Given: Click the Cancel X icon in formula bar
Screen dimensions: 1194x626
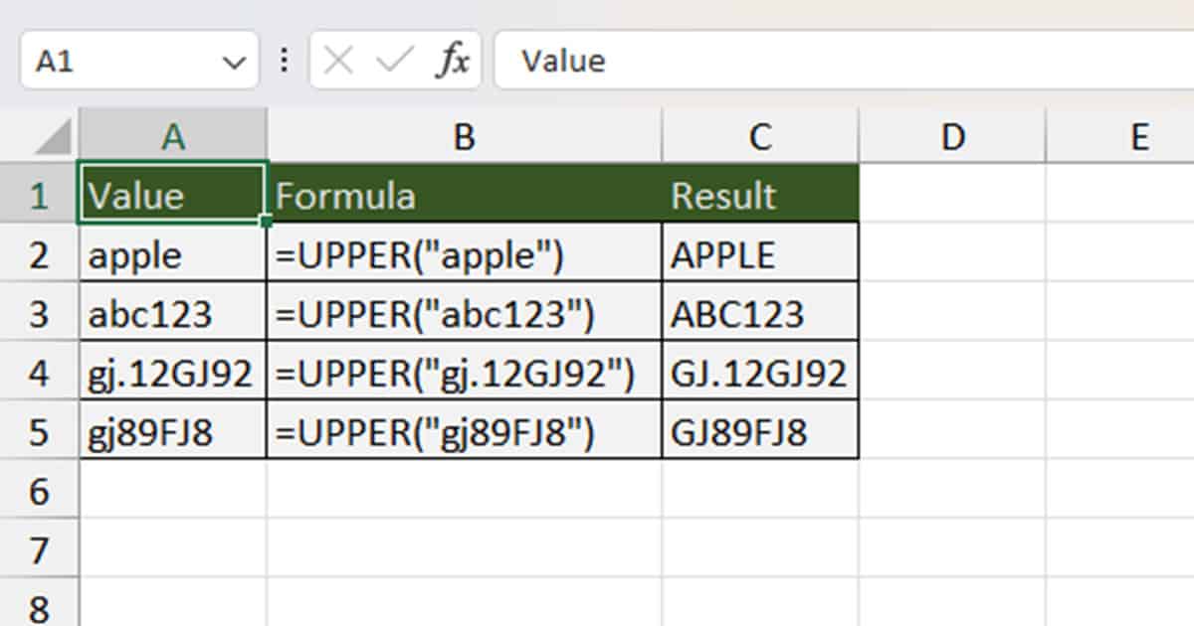Looking at the screenshot, I should click(x=339, y=60).
